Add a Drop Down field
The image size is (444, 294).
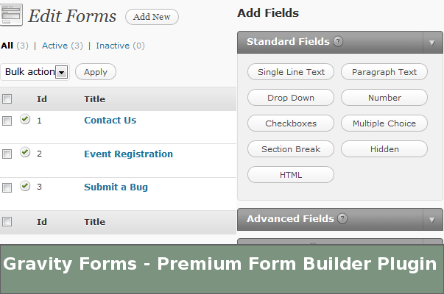291,98
